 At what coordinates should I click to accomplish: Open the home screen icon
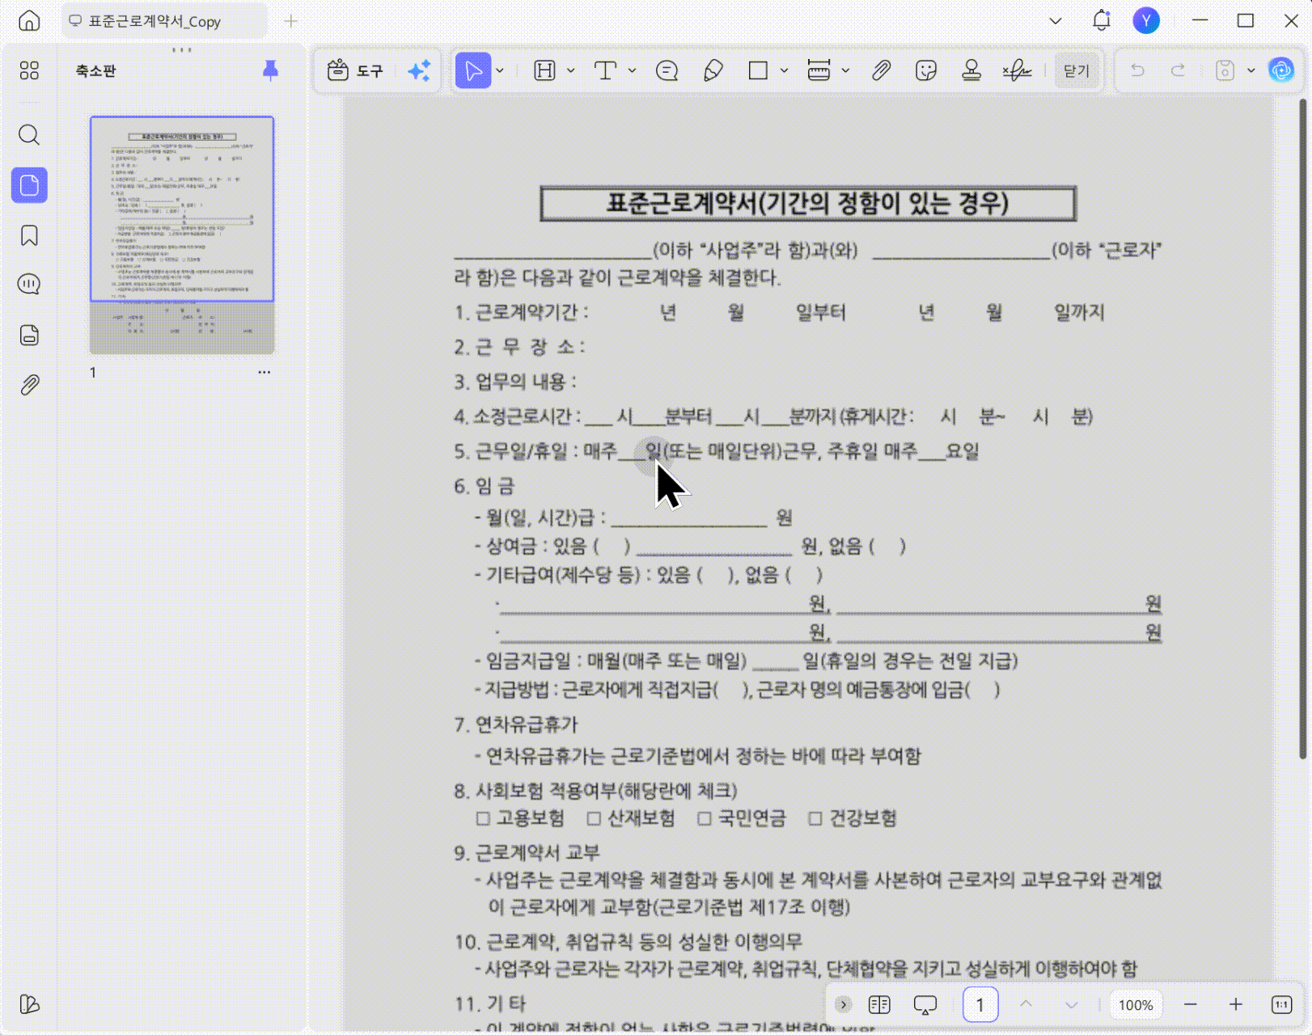(29, 21)
